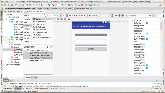The width and height of the screenshot is (165, 93).
Task: Click the Component Tree horizontal scrollbar
Action: (38, 74)
